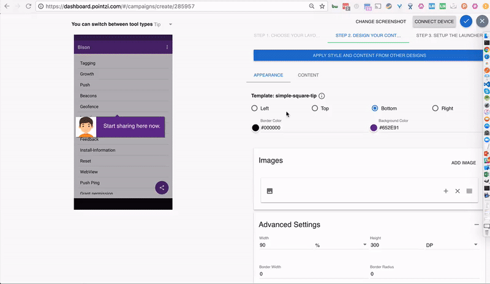
Task: Go back with the browser back arrow
Action: tap(7, 6)
